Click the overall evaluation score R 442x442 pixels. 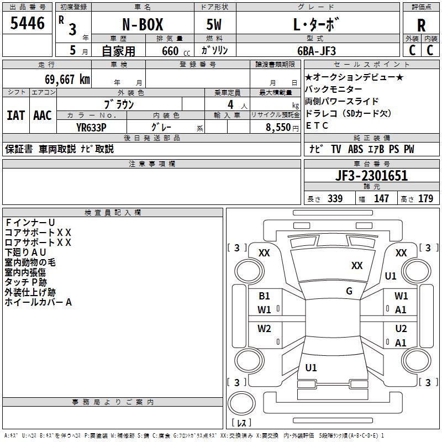(x=421, y=25)
